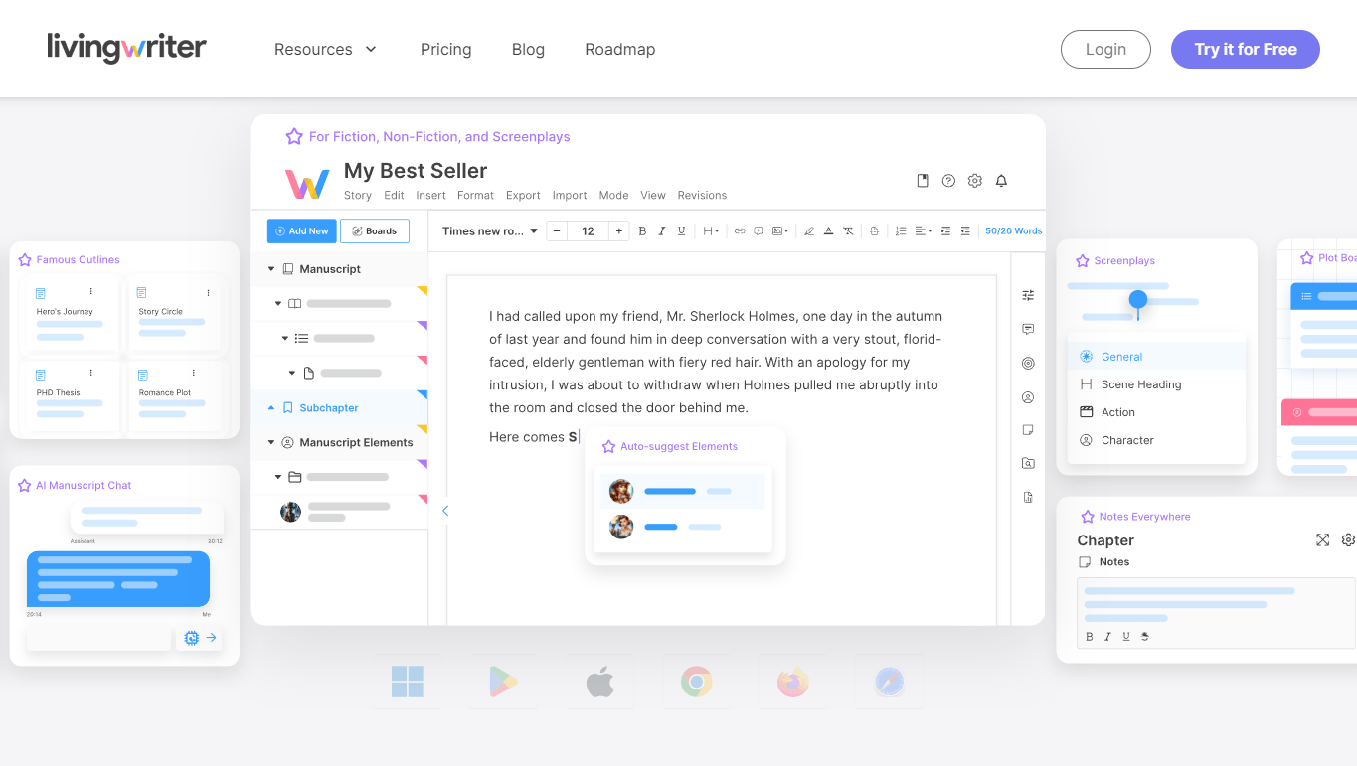Increase indent in the editor toolbar
Viewport: 1357px width, 766px height.
coord(944,230)
